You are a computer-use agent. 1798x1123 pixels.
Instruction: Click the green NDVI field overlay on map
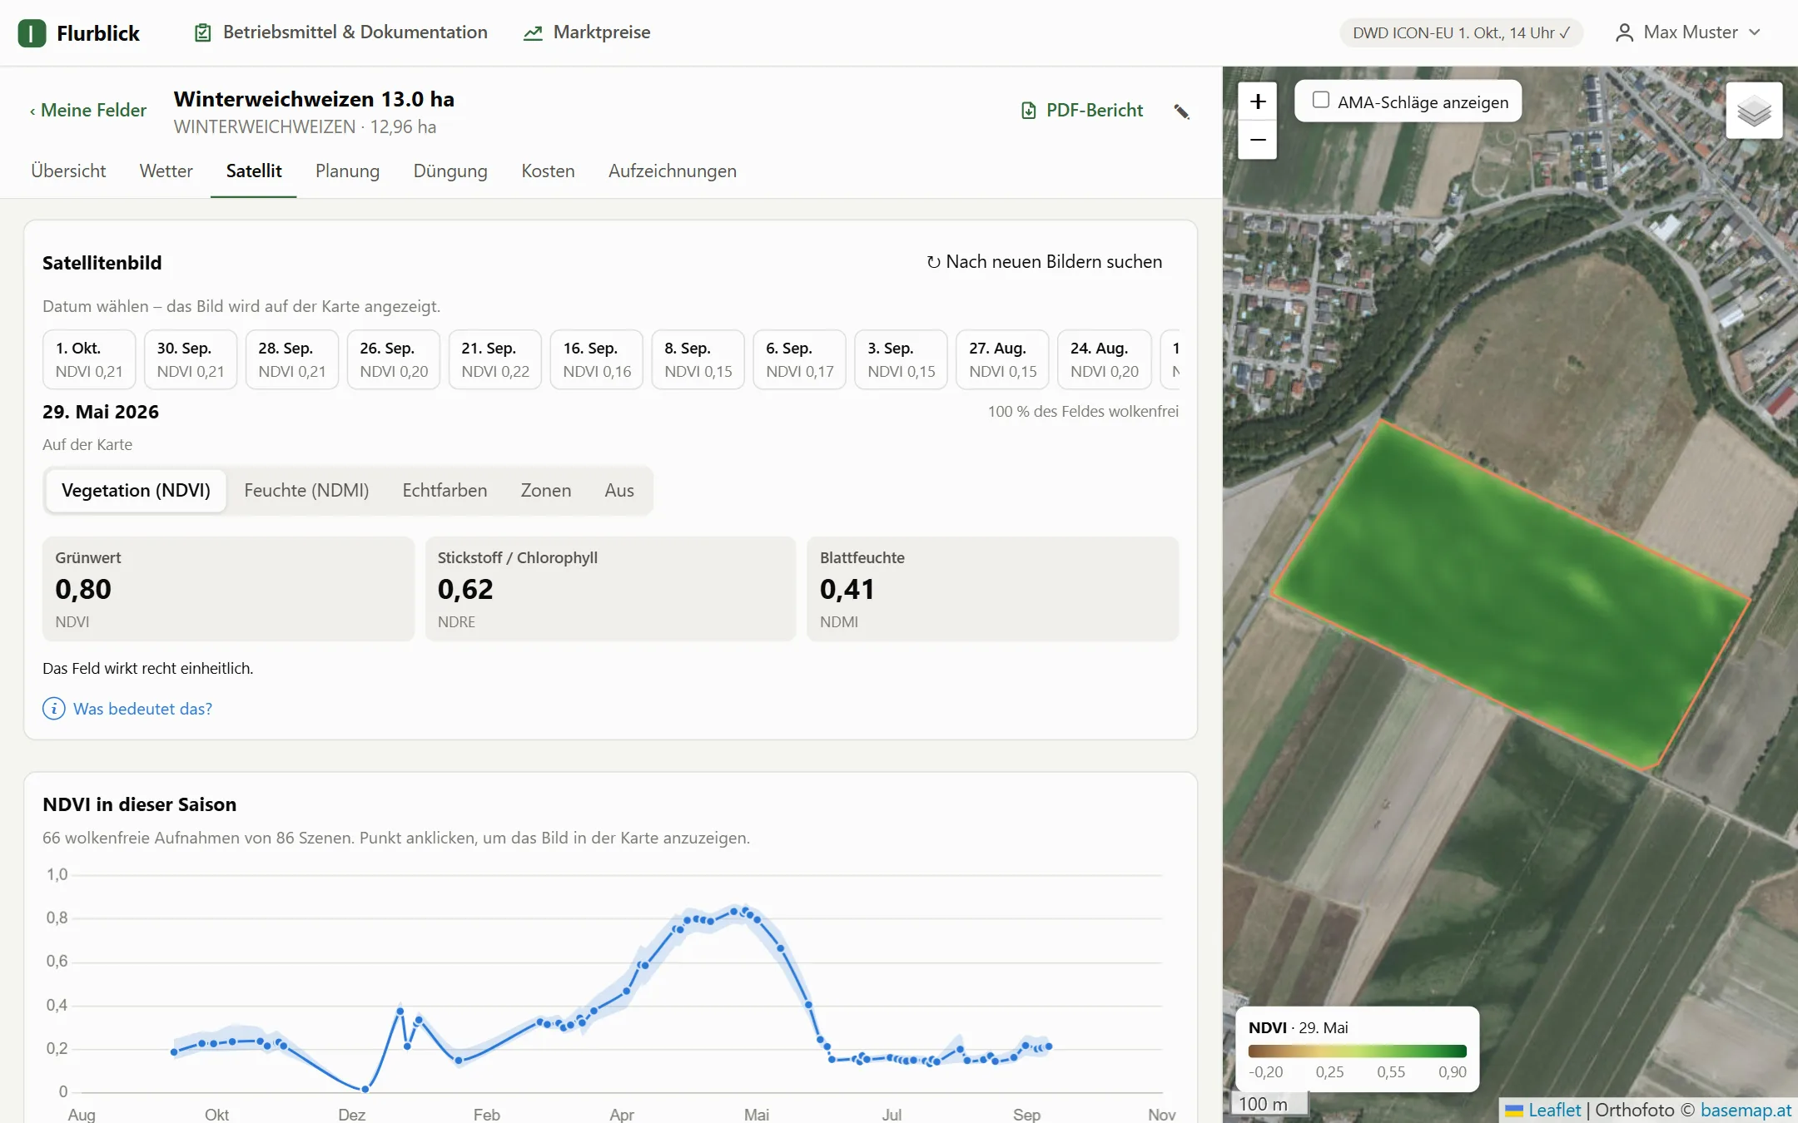pos(1511,595)
